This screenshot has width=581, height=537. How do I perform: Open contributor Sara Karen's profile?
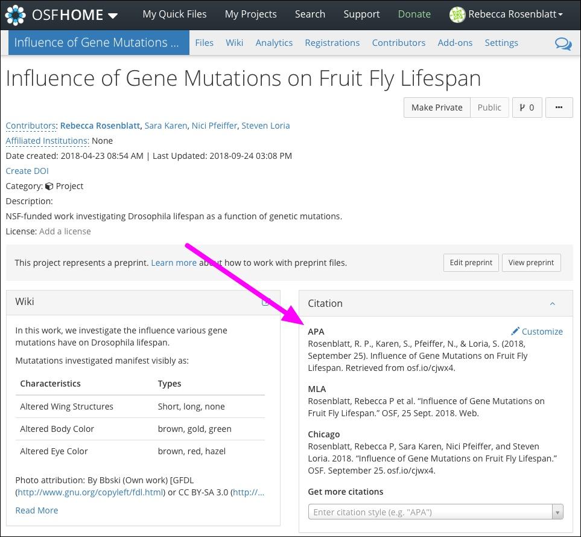pyautogui.click(x=166, y=126)
